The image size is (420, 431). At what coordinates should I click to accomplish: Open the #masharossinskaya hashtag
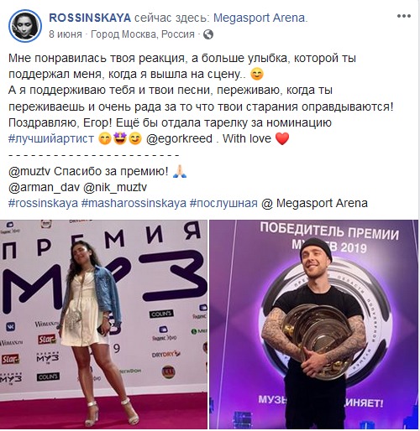pos(134,203)
